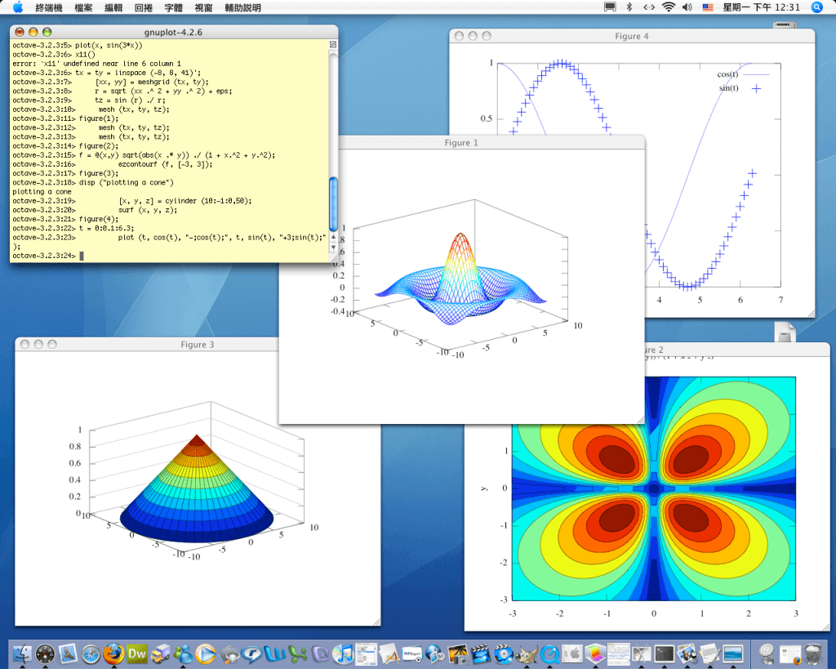Viewport: 836px width, 669px height.
Task: Open iTunes from the dock
Action: [345, 653]
